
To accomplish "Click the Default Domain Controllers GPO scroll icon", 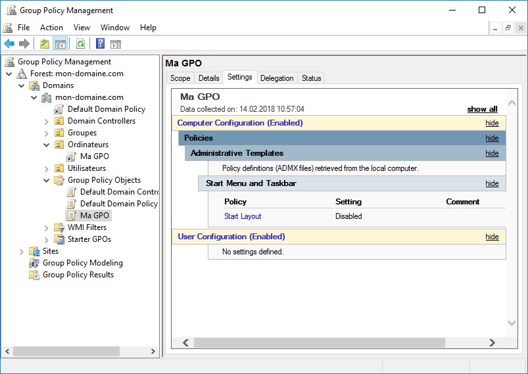I will click(72, 192).
